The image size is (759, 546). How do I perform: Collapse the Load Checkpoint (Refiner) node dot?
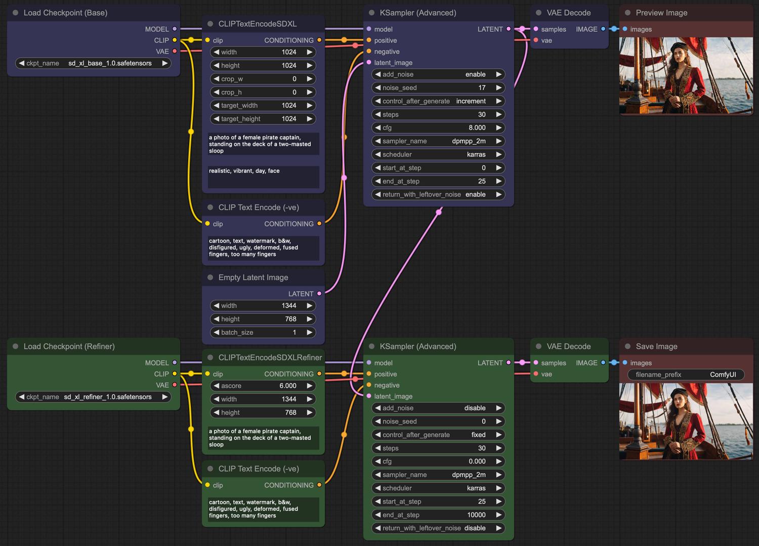[x=15, y=346]
